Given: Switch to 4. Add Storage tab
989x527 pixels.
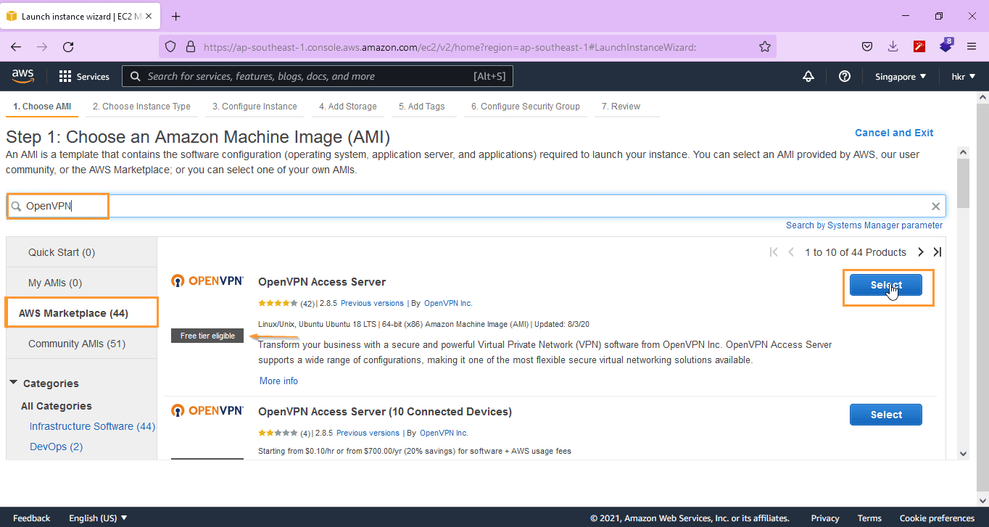Looking at the screenshot, I should (348, 107).
